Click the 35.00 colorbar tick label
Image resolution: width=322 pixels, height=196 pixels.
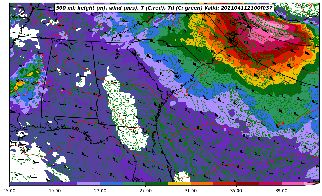click(x=236, y=191)
